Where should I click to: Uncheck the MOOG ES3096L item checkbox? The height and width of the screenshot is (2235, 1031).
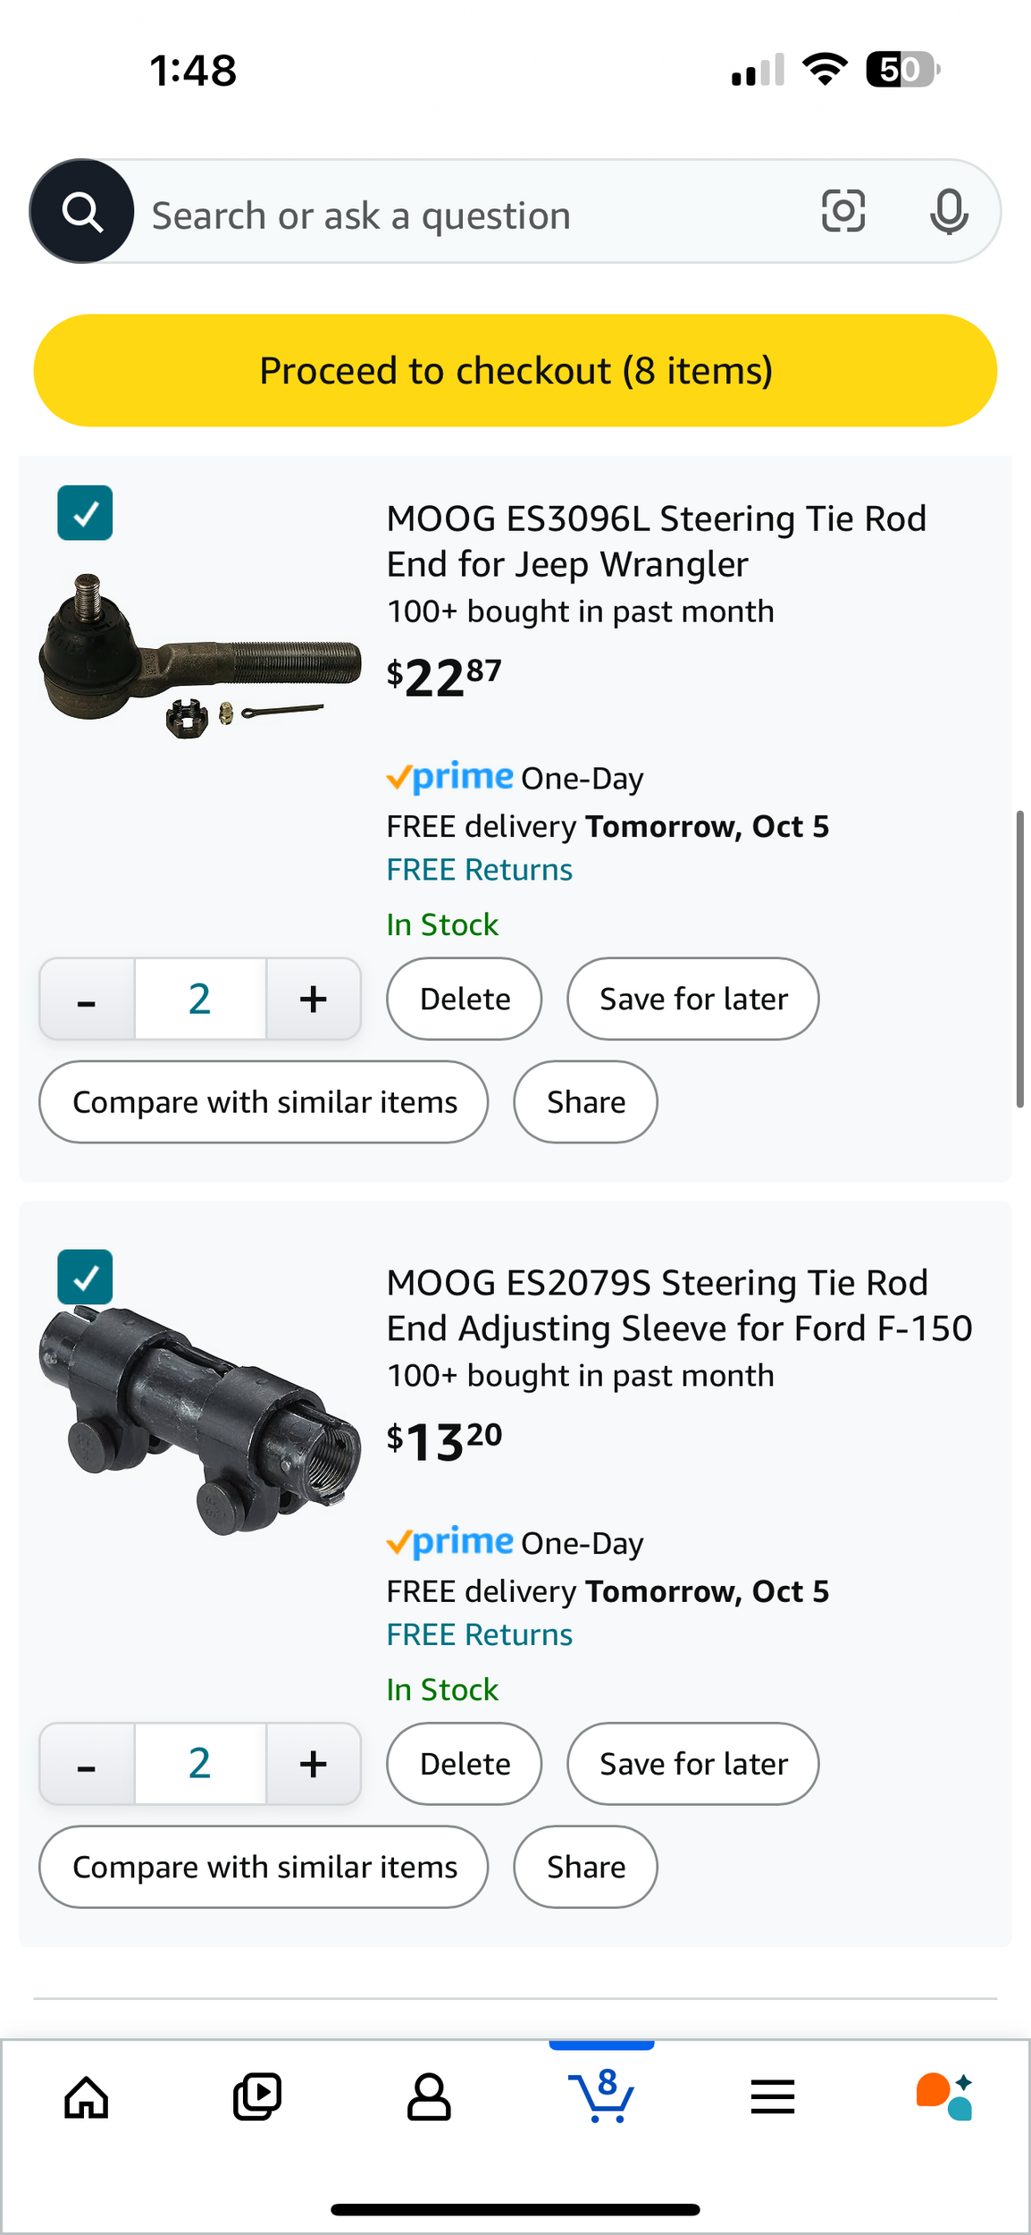tap(85, 513)
